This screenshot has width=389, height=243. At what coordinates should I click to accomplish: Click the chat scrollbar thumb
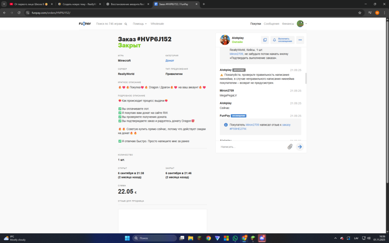[x=306, y=79]
